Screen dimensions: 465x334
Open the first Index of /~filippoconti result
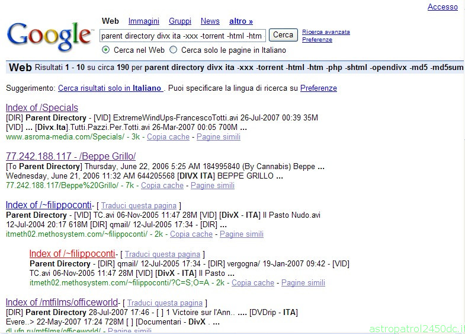[x=49, y=205]
